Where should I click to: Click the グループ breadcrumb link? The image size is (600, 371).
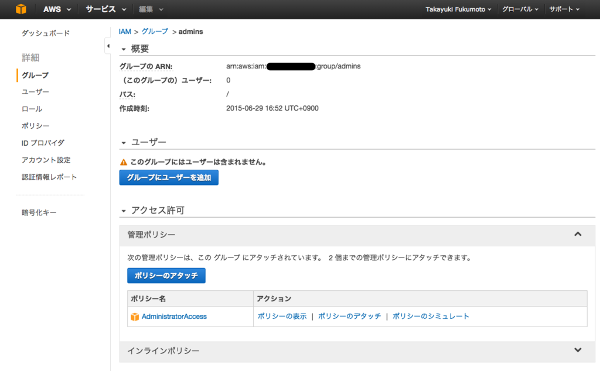(155, 32)
